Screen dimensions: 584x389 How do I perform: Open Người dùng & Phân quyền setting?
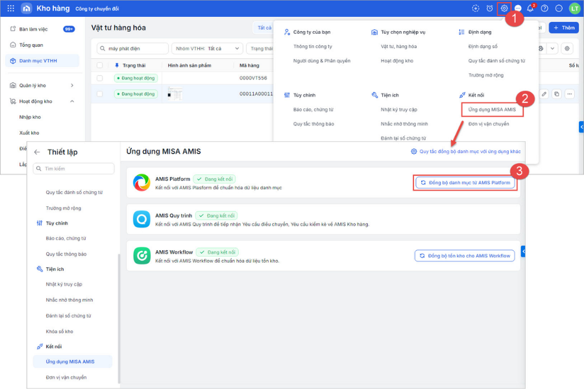[322, 61]
